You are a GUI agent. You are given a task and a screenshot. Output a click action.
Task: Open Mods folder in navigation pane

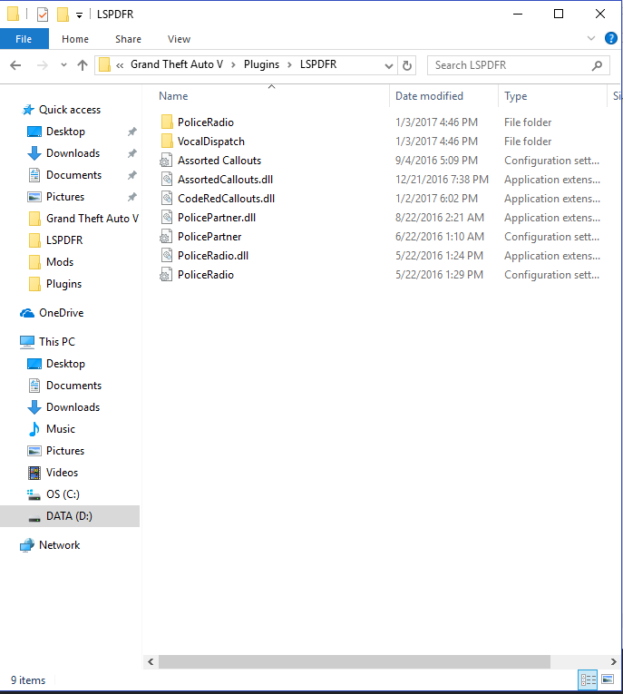(x=60, y=262)
